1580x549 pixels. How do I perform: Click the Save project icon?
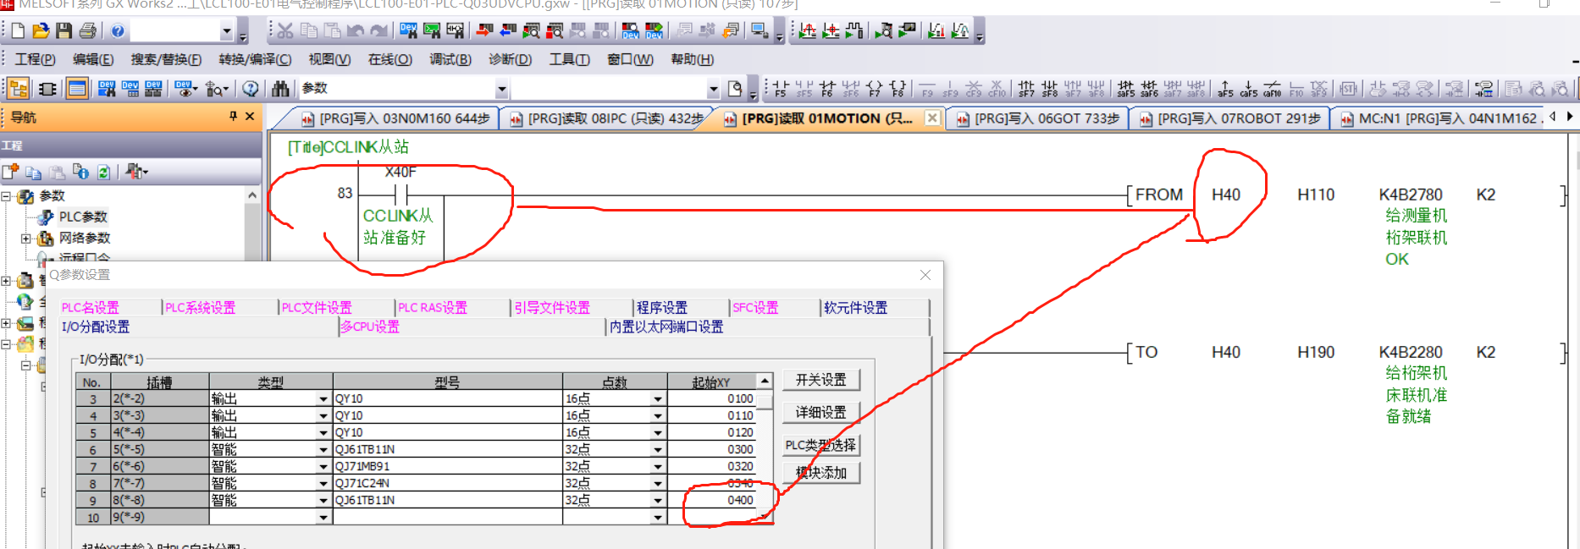click(x=64, y=31)
